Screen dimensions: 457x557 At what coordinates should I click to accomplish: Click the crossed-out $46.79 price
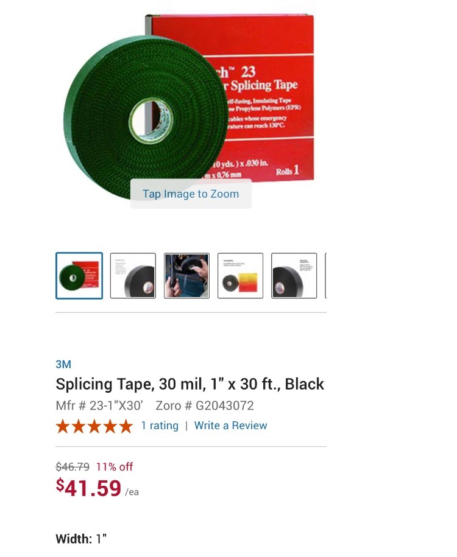pyautogui.click(x=73, y=466)
